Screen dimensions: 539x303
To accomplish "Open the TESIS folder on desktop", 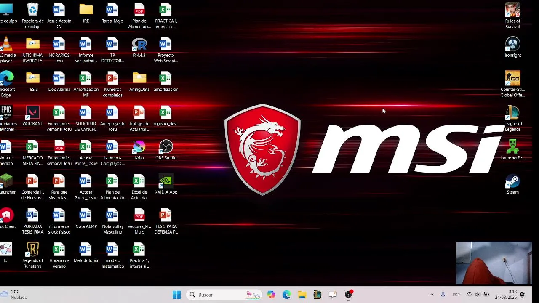I will click(x=32, y=81).
